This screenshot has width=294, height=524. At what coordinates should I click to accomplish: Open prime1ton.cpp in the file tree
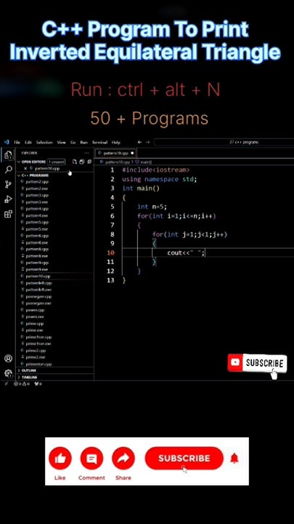pos(38,337)
